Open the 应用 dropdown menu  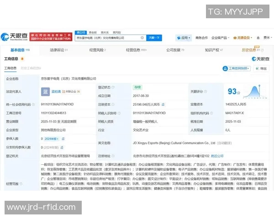pyautogui.click(x=184, y=38)
